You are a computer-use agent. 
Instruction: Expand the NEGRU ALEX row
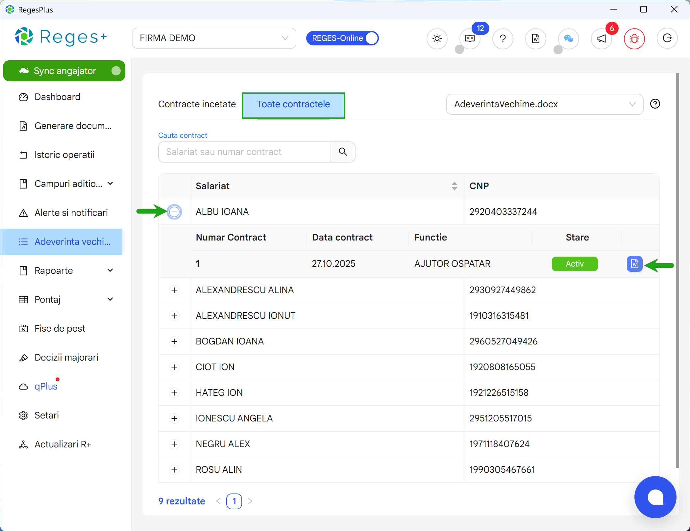(174, 444)
